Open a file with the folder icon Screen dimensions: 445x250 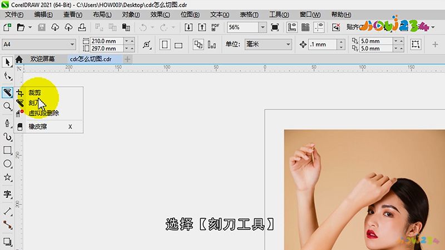point(21,27)
